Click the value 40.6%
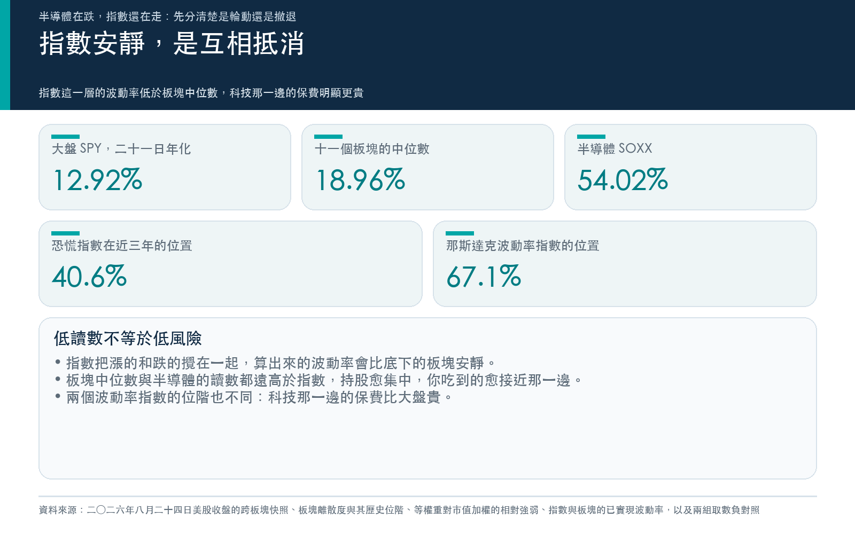Screen dimensions: 855x534 click(x=90, y=277)
